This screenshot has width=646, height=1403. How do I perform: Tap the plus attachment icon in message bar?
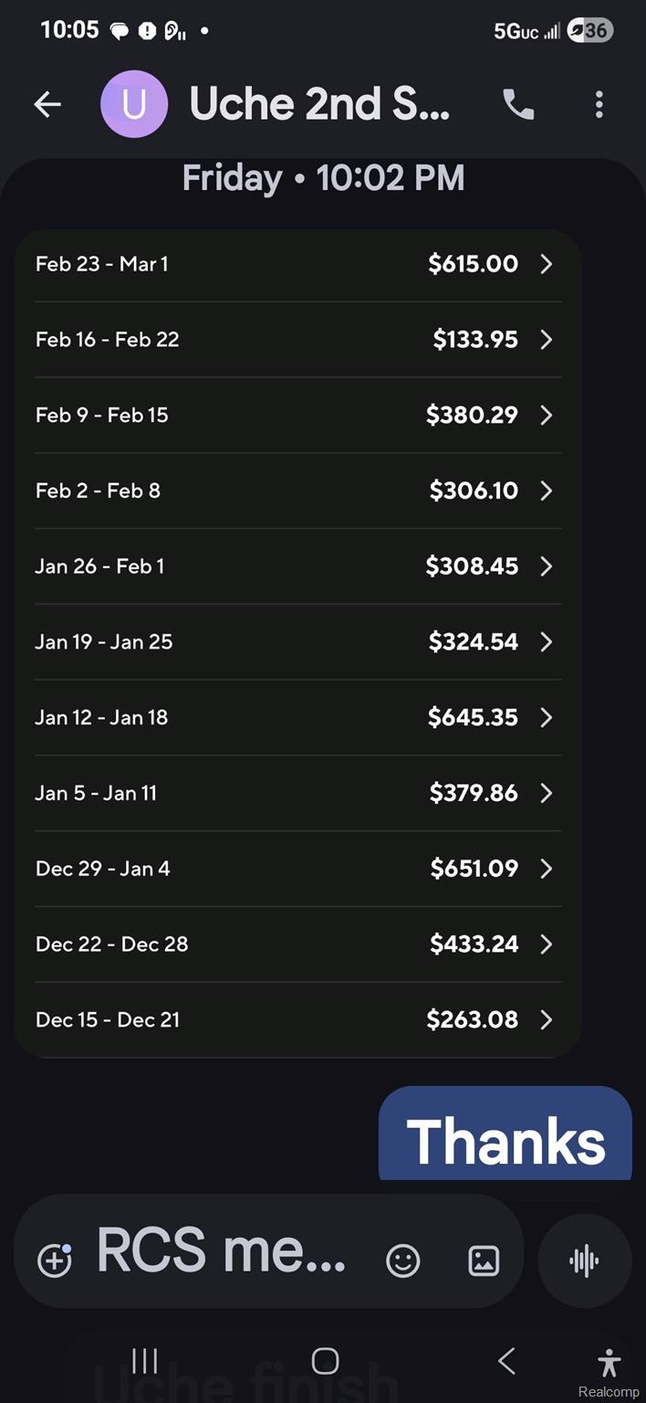pyautogui.click(x=54, y=1261)
